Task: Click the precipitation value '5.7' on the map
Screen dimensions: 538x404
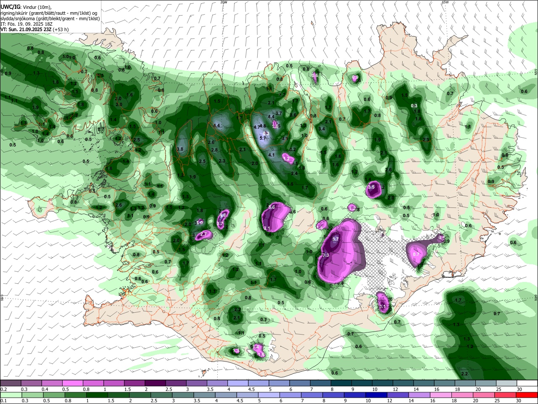Action: pos(263,138)
